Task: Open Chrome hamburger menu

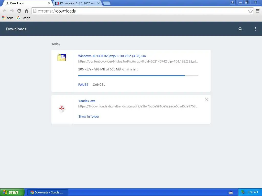Action: click(x=258, y=11)
